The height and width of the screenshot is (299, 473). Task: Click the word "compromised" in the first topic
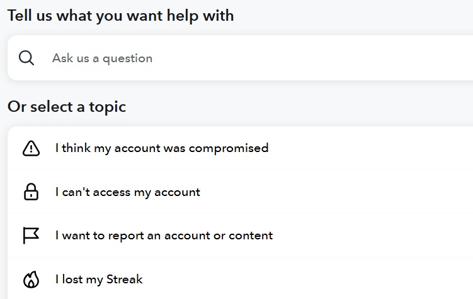pos(229,148)
